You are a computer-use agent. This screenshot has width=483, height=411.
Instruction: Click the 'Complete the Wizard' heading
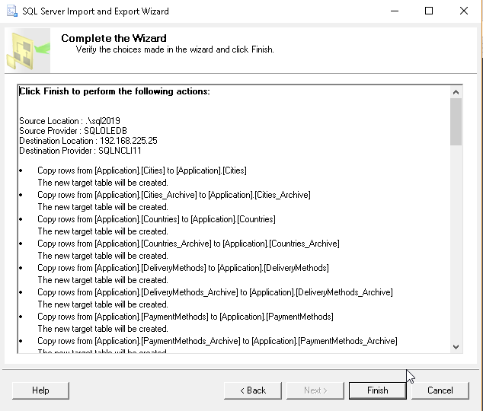click(114, 38)
